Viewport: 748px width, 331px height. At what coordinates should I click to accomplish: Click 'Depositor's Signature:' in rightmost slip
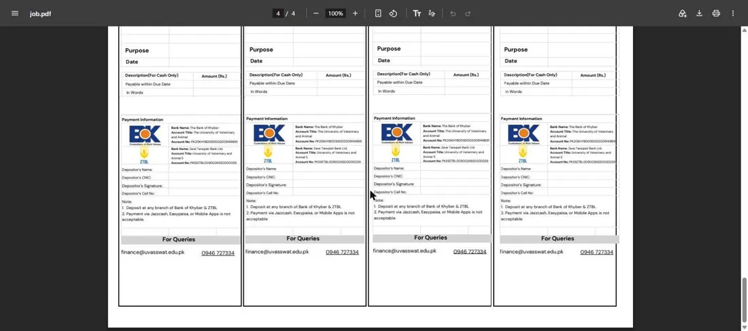click(x=521, y=184)
